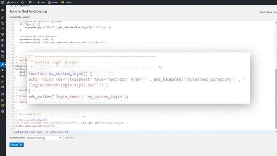Open the Forms admin bar menu

click(53, 3)
